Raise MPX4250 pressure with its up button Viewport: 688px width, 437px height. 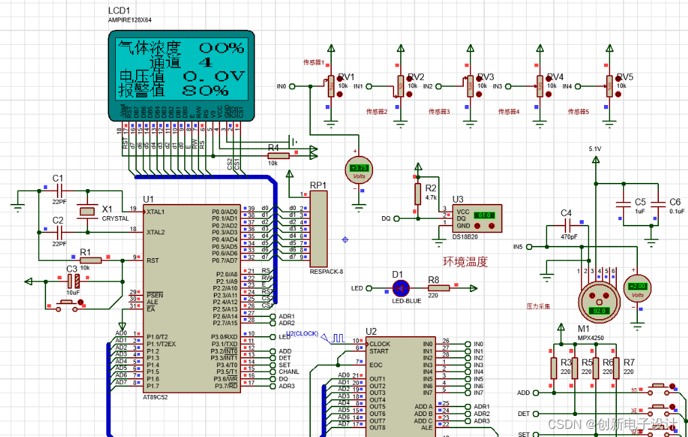click(x=606, y=295)
